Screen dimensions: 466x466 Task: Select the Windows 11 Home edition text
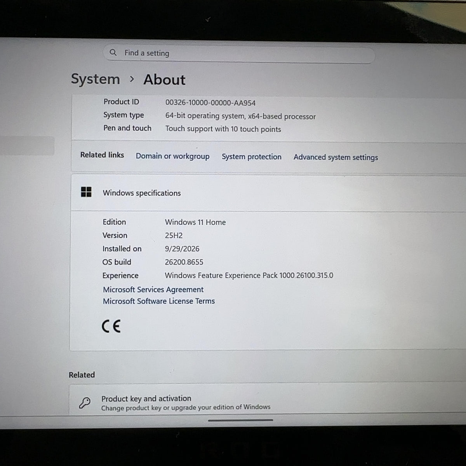click(195, 222)
